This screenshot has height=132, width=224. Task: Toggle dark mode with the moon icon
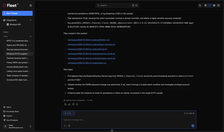200,5
